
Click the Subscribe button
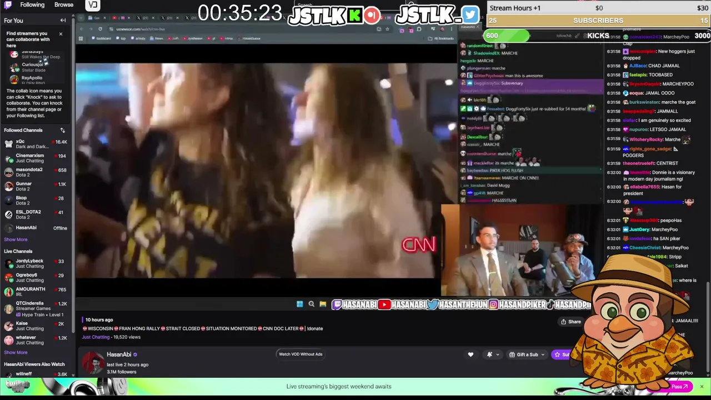(x=562, y=354)
